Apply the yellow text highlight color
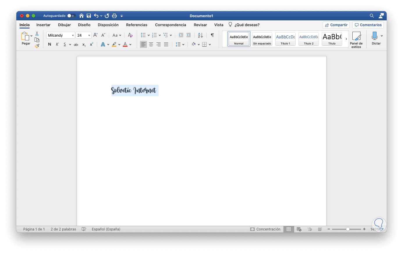Viewport: 403px width, 254px height. tap(114, 44)
